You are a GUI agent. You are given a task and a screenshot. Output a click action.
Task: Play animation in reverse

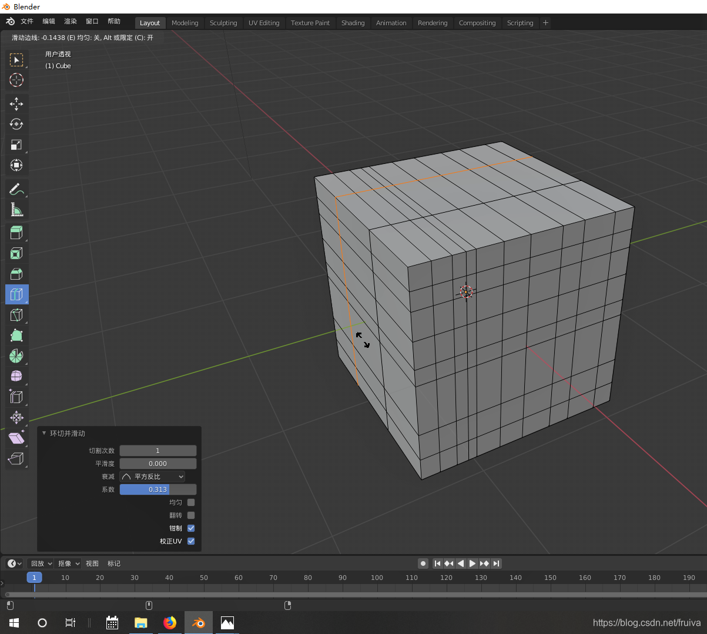click(x=461, y=563)
